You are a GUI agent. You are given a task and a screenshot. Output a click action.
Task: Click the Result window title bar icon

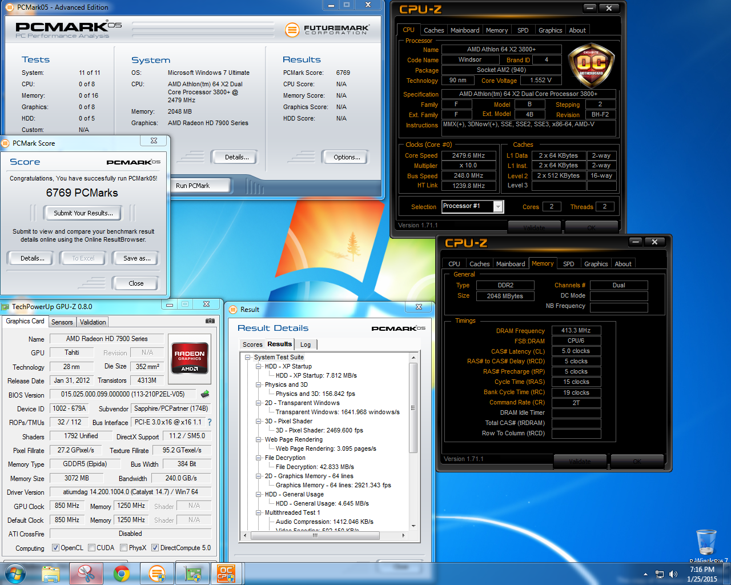click(233, 310)
